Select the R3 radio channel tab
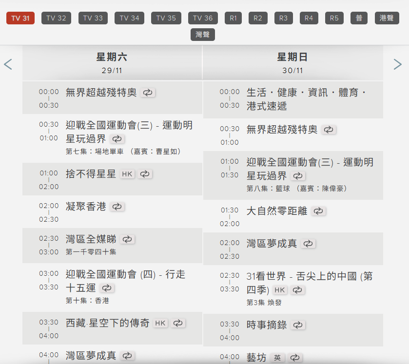This screenshot has height=364, width=409. click(283, 18)
